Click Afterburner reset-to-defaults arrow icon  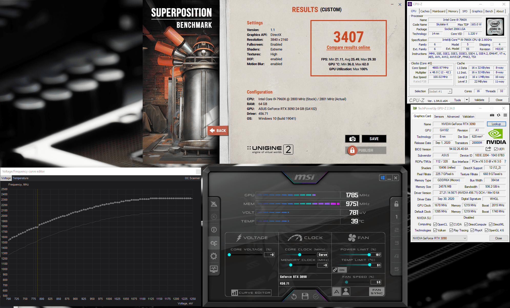click(294, 296)
